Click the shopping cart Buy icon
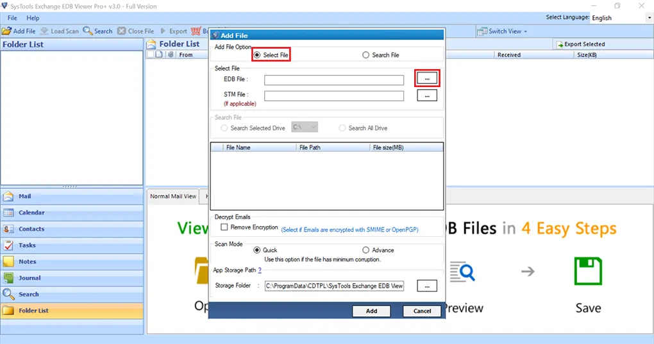 [196, 31]
